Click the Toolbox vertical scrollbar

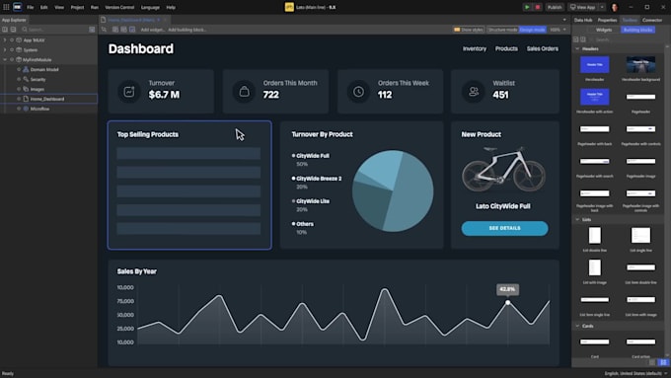(667, 200)
